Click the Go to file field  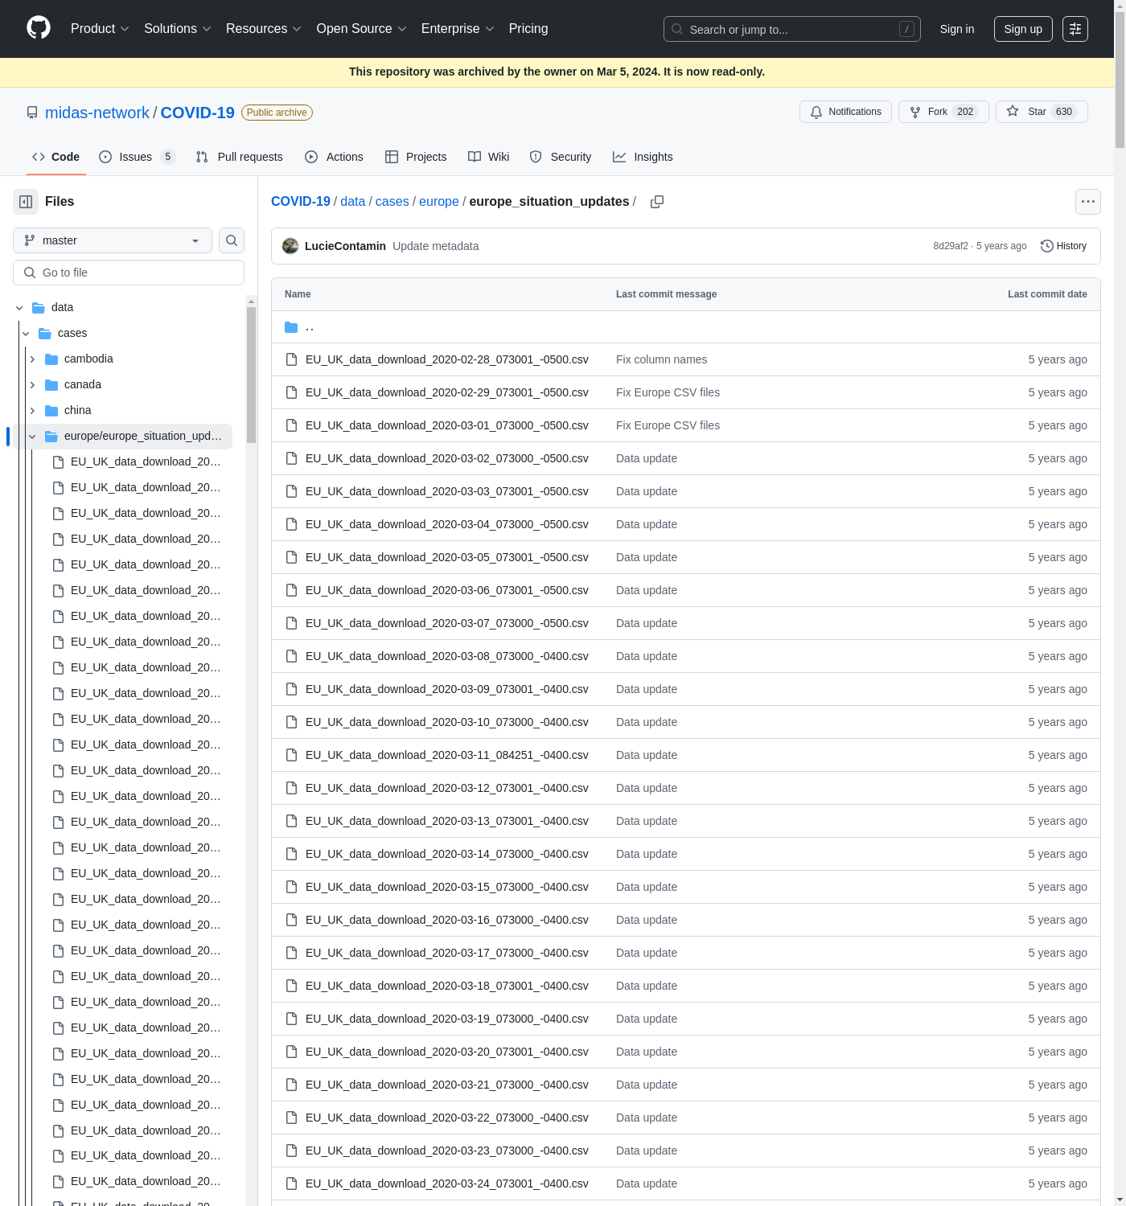[129, 273]
